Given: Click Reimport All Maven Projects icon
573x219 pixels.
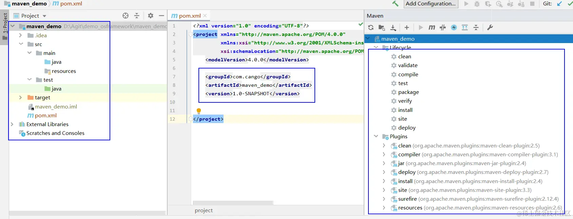Looking at the screenshot, I should click(x=371, y=27).
